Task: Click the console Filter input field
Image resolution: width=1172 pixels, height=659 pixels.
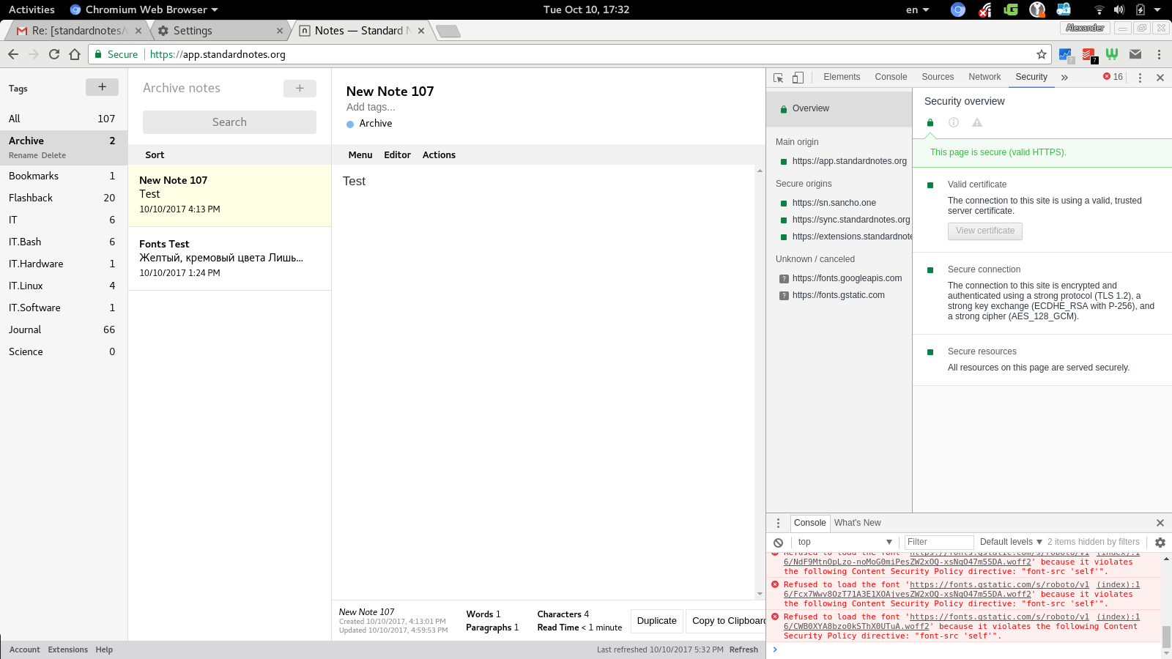Action: pyautogui.click(x=938, y=542)
